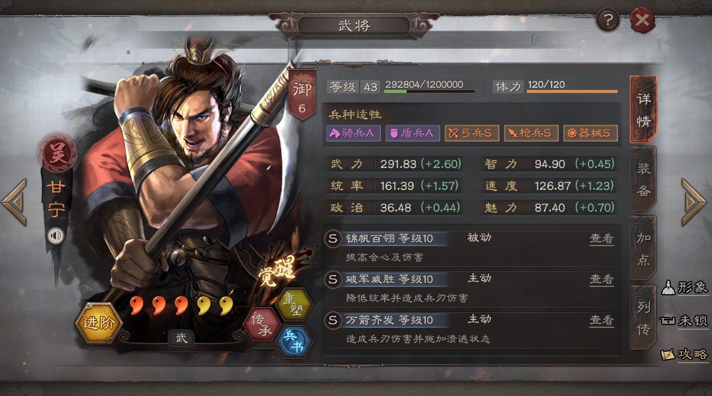
Task: Click the experience progress bar
Action: tap(430, 91)
